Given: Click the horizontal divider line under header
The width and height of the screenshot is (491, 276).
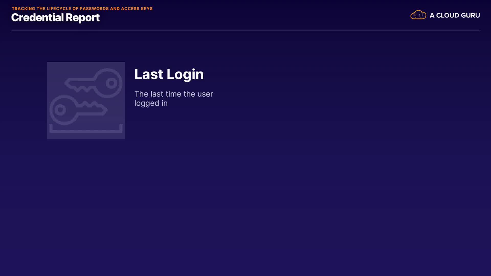Looking at the screenshot, I should coord(245,31).
